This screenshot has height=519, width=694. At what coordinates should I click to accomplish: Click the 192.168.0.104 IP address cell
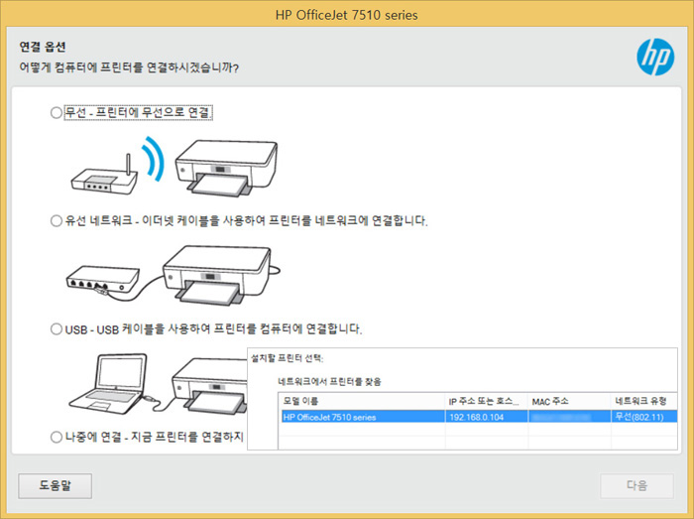pos(487,417)
